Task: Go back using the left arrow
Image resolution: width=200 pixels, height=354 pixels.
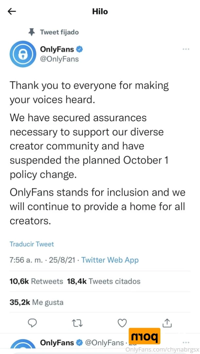Action: coord(12,12)
